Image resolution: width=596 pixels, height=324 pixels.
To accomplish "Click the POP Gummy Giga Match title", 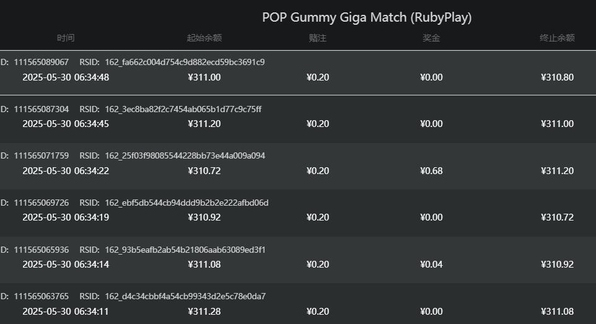I will 367,17.
